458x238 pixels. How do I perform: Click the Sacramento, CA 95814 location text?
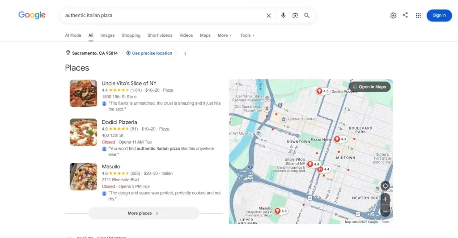point(95,53)
